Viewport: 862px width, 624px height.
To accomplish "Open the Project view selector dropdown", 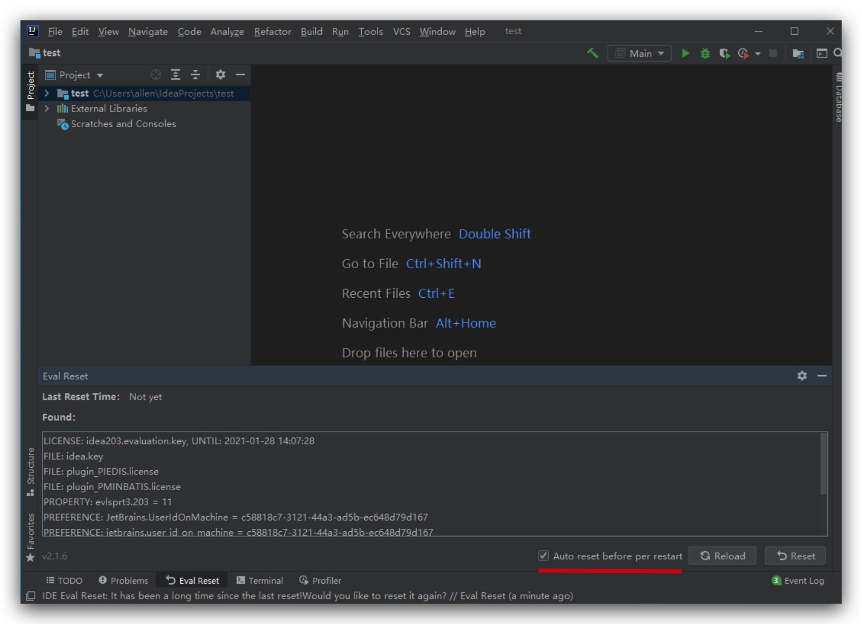I will (x=74, y=75).
